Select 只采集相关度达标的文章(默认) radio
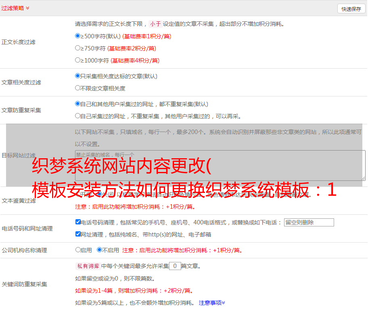This screenshot has width=368, height=310. (x=77, y=75)
